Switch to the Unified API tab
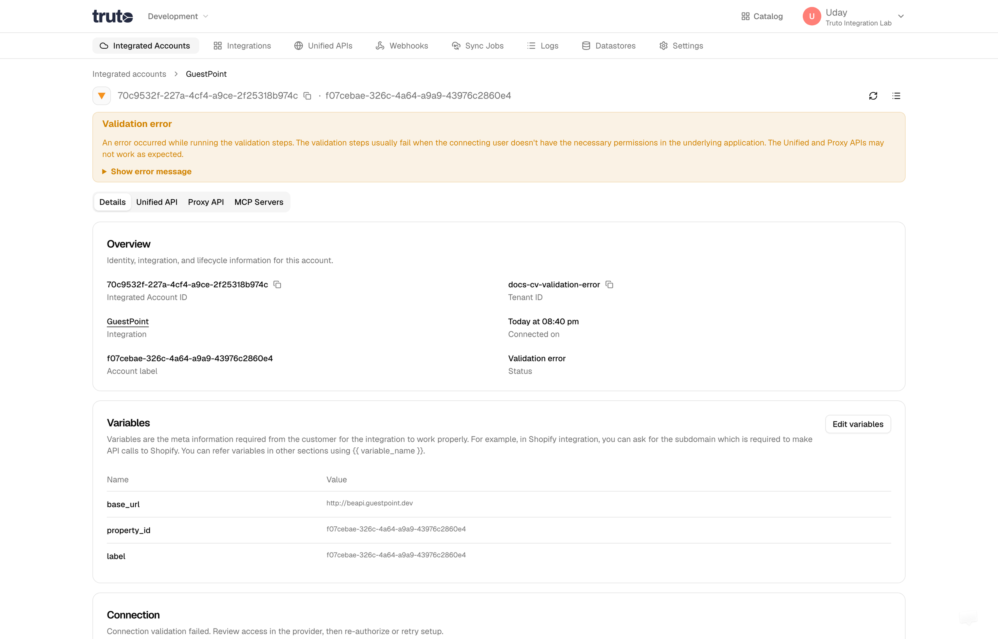Image resolution: width=998 pixels, height=639 pixels. (x=157, y=202)
